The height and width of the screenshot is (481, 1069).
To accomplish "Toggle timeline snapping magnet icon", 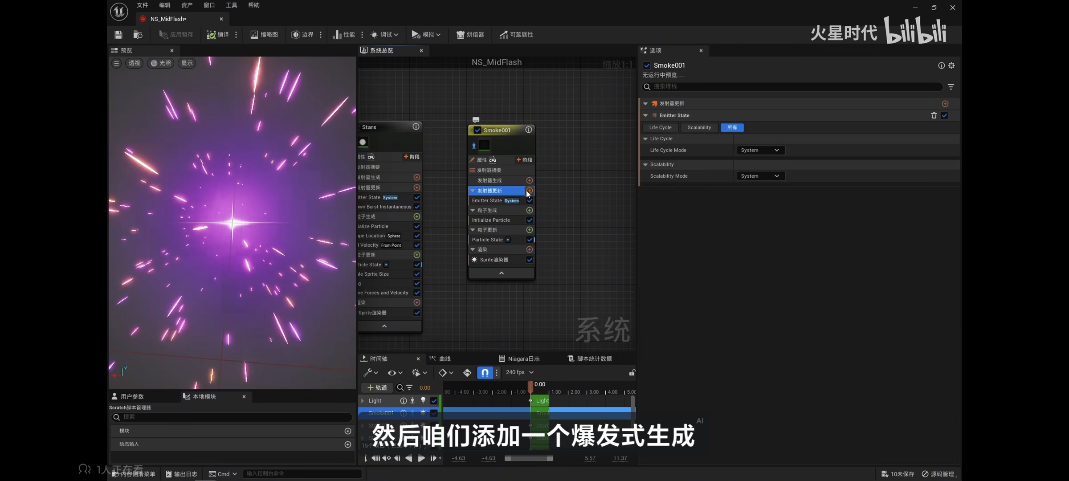I will coord(485,372).
